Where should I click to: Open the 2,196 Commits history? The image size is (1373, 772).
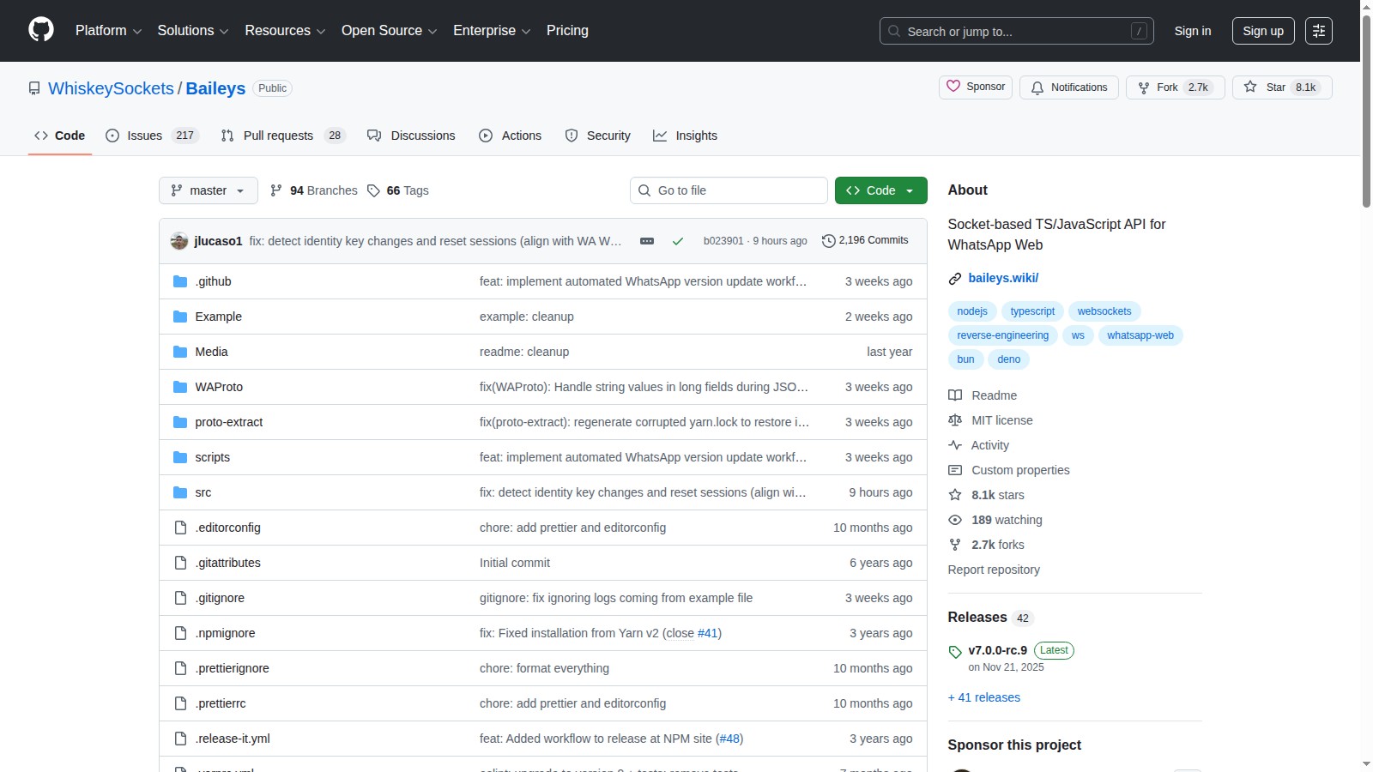click(865, 241)
